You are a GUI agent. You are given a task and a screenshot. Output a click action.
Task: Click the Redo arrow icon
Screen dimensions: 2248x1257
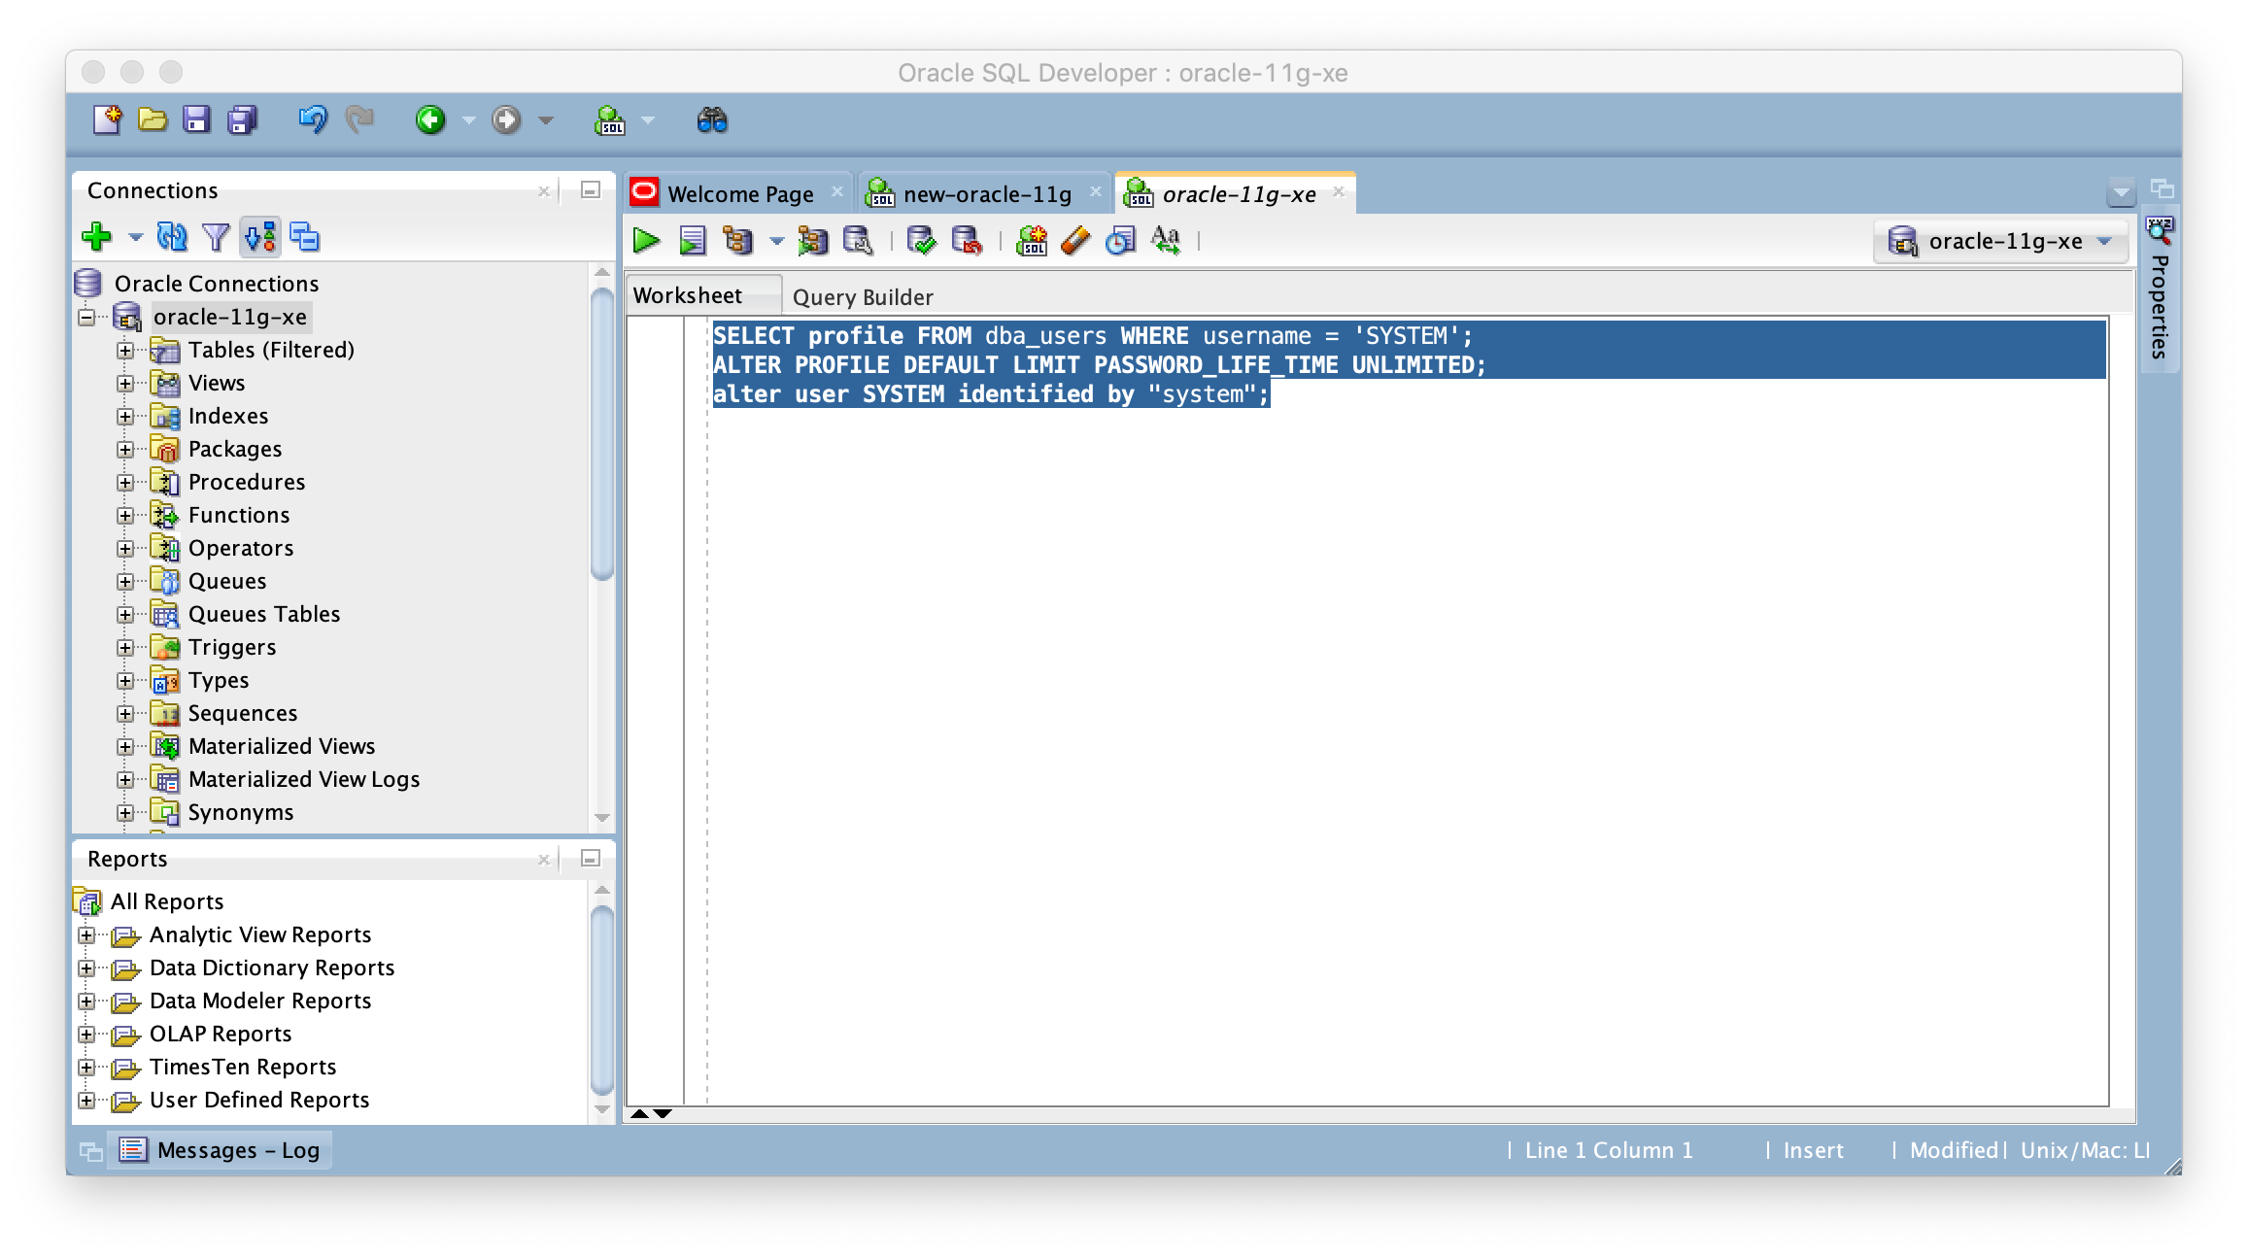tap(359, 119)
